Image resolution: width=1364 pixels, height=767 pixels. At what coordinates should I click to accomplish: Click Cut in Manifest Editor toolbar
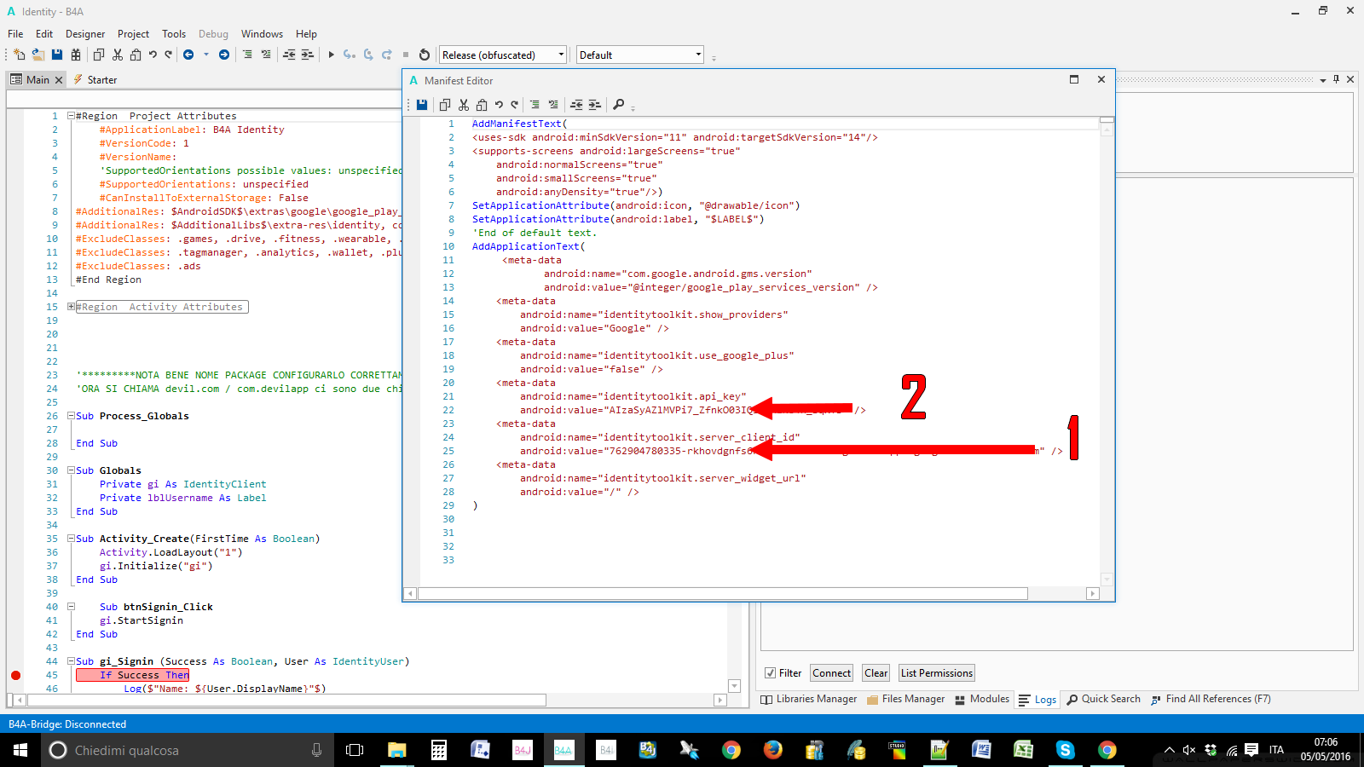464,105
